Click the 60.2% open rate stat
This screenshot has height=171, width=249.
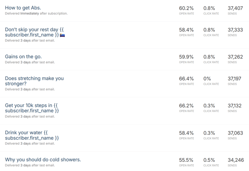click(x=186, y=8)
